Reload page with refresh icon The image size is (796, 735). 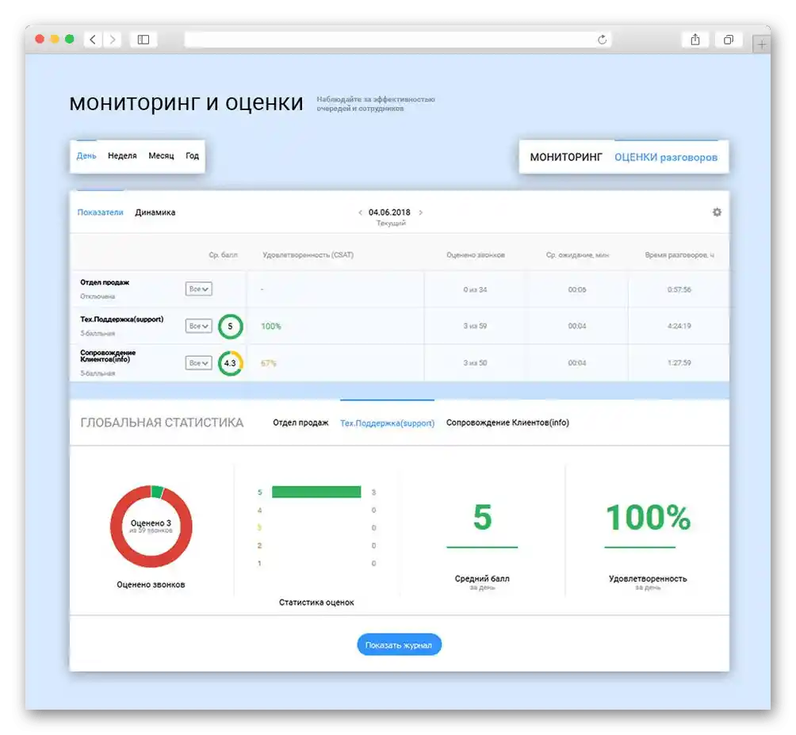pyautogui.click(x=602, y=40)
